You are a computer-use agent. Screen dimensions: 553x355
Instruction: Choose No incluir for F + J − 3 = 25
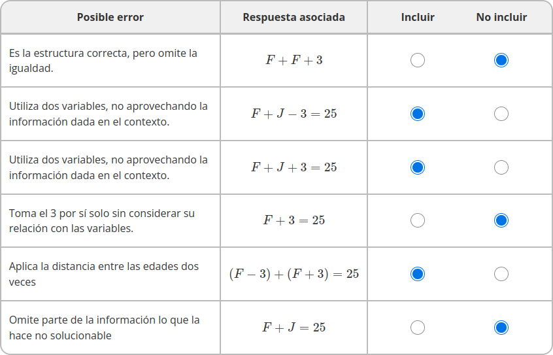(501, 114)
